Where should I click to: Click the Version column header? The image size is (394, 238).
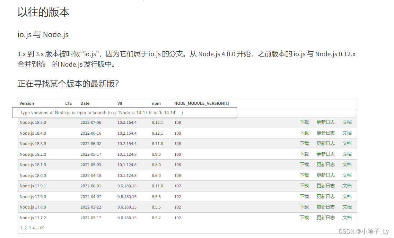point(27,103)
